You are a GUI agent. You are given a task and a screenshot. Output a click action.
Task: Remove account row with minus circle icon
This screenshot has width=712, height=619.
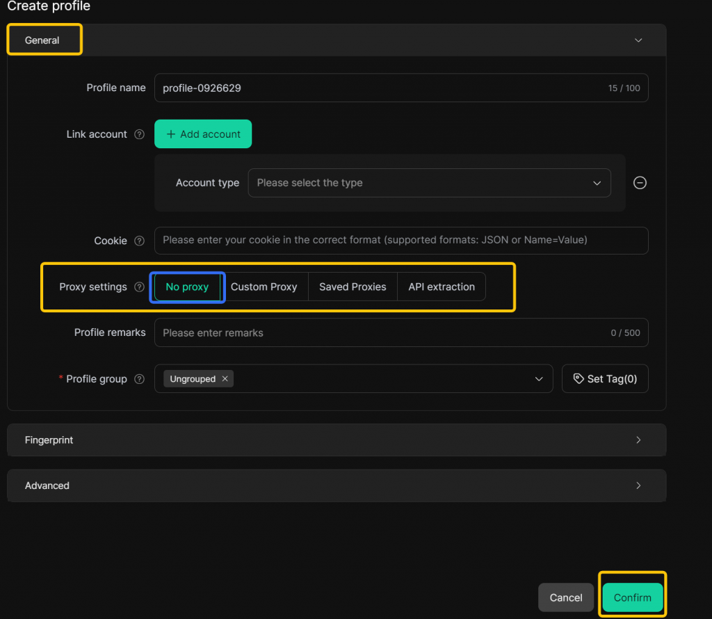click(640, 183)
